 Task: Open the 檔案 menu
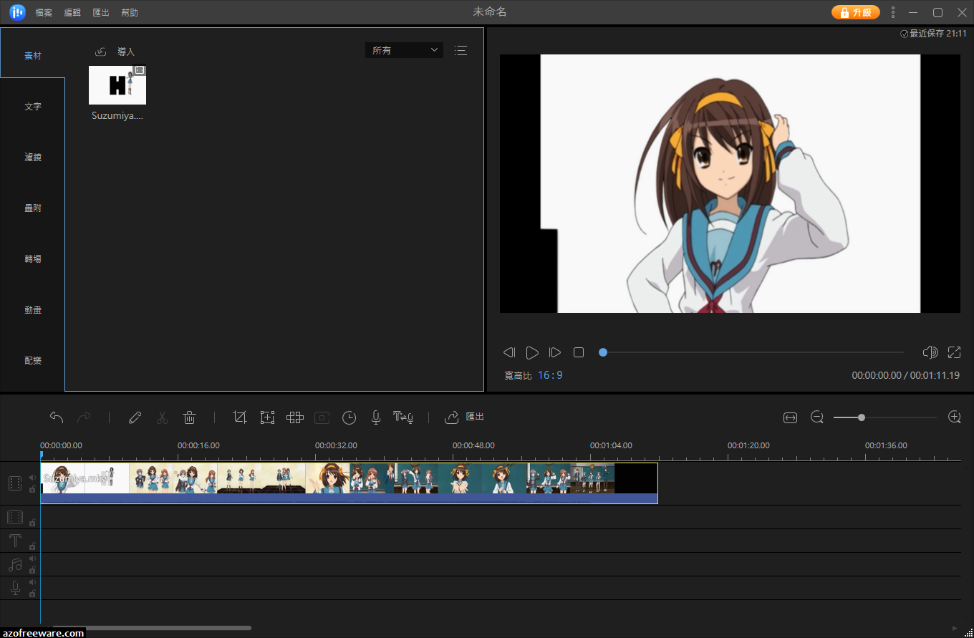[x=43, y=12]
